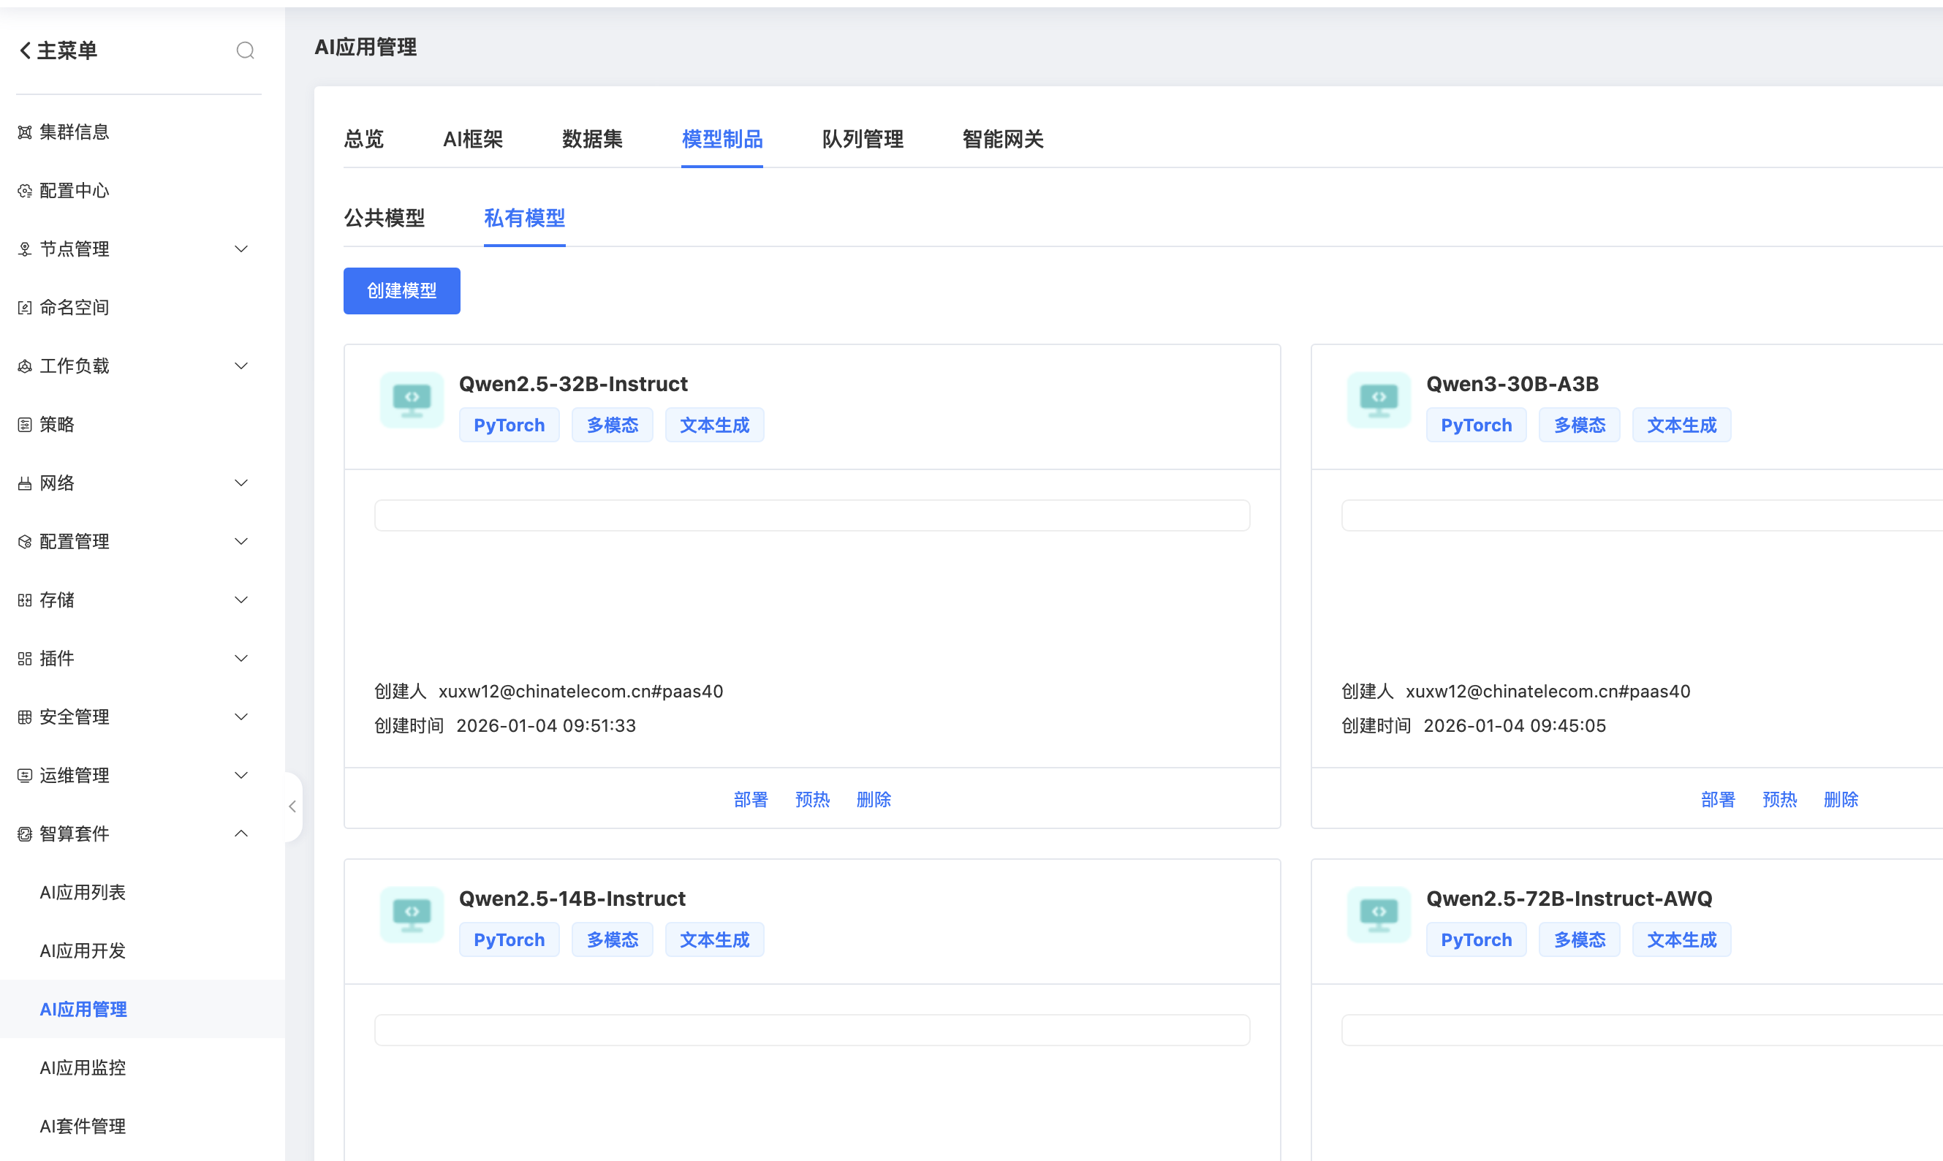The width and height of the screenshot is (1943, 1161).
Task: Click the 集群信息 sidebar icon
Action: pyautogui.click(x=25, y=132)
